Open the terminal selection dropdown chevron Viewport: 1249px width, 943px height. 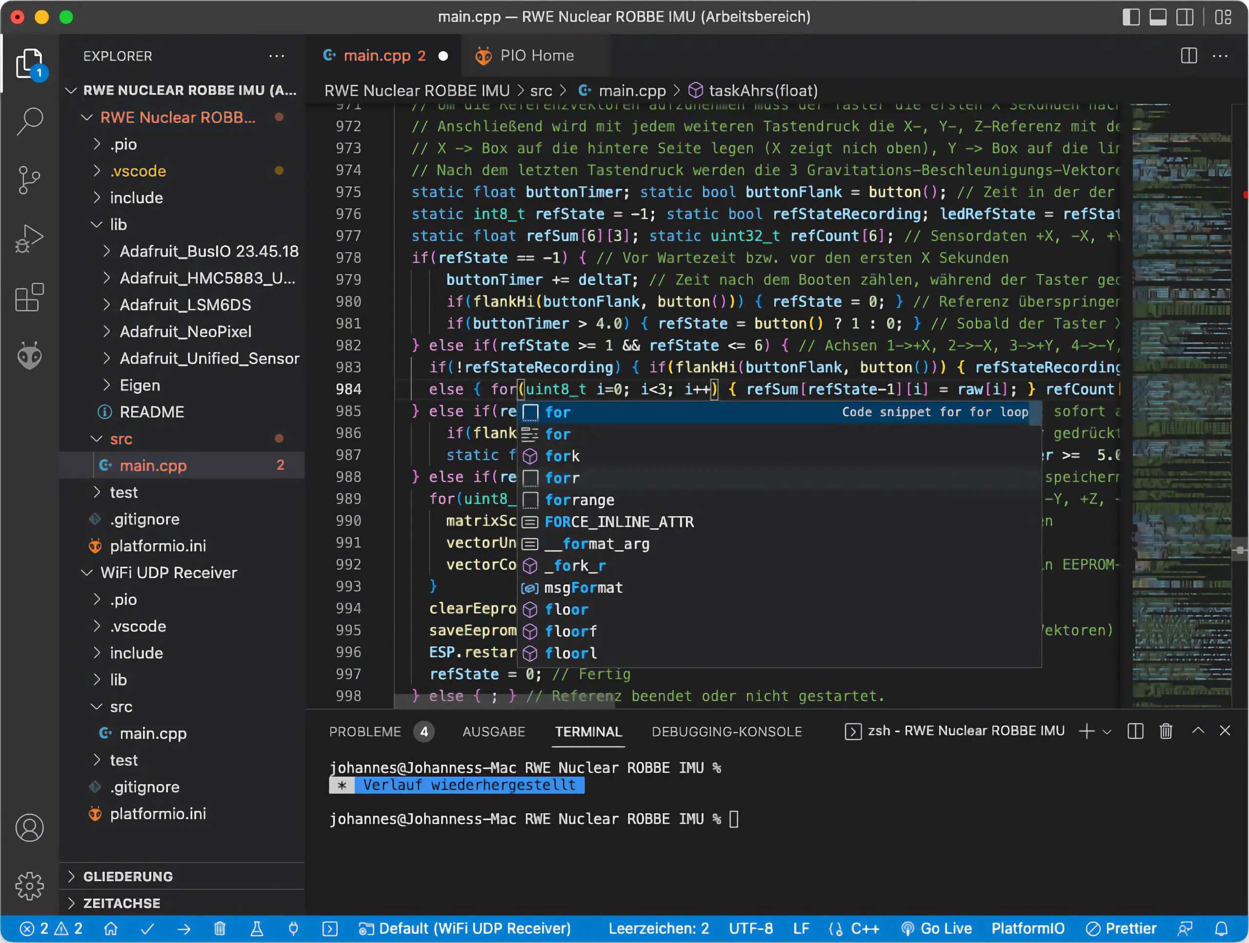(1106, 731)
